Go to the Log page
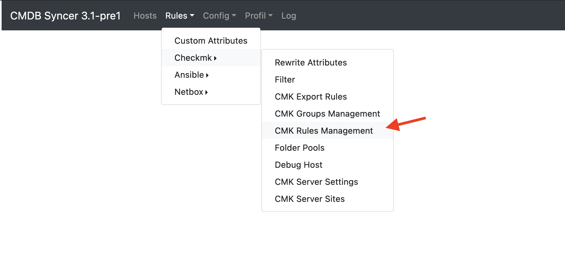The width and height of the screenshot is (565, 270). 289,16
